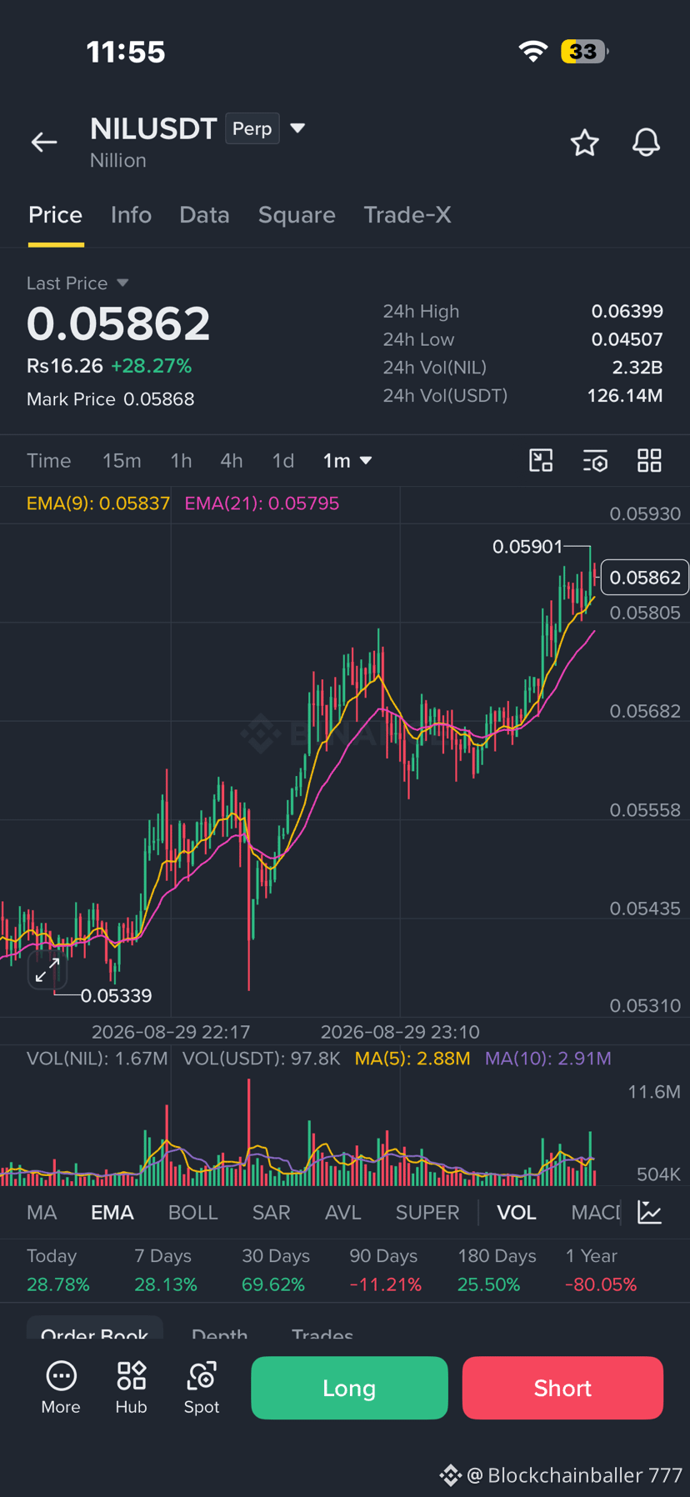690x1497 pixels.
Task: Expand the NILUSDT pair selector arrow
Action: pos(297,128)
